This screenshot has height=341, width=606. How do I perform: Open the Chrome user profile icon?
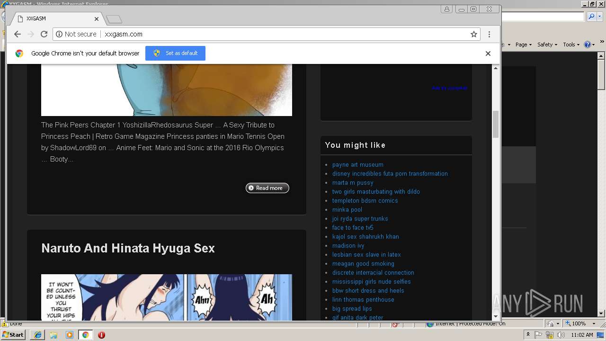(x=447, y=9)
